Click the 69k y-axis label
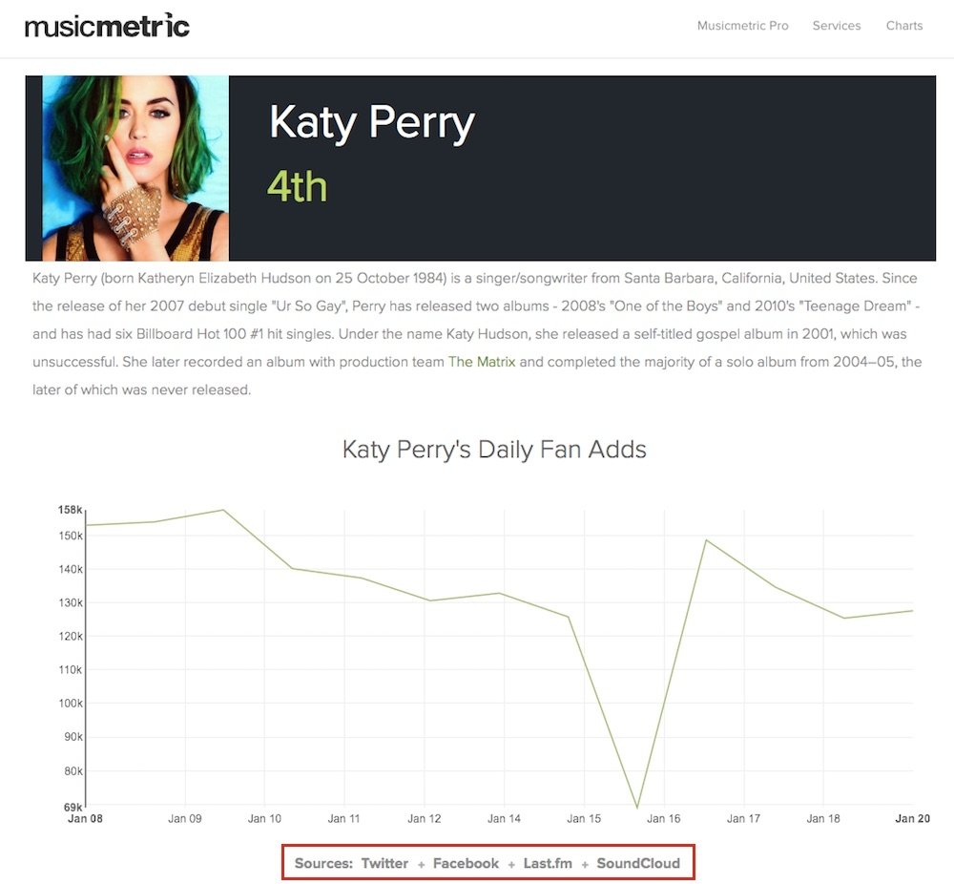Screen dimensions: 954x884 click(x=73, y=807)
